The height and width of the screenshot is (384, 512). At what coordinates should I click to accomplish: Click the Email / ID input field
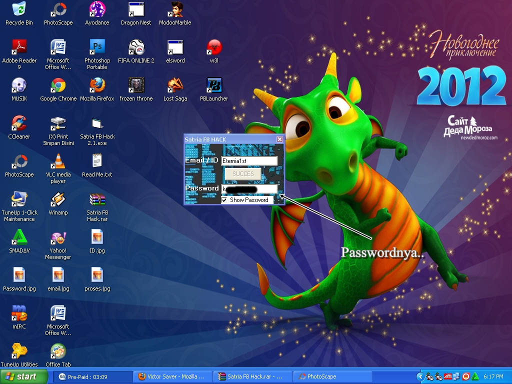[249, 160]
